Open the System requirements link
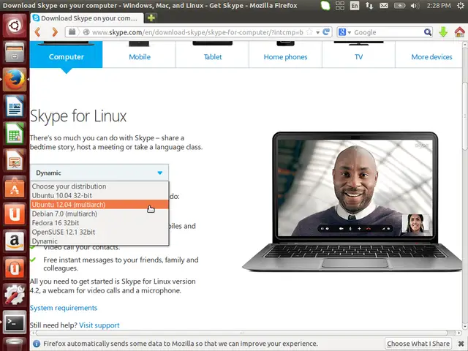The height and width of the screenshot is (351, 468). click(64, 308)
